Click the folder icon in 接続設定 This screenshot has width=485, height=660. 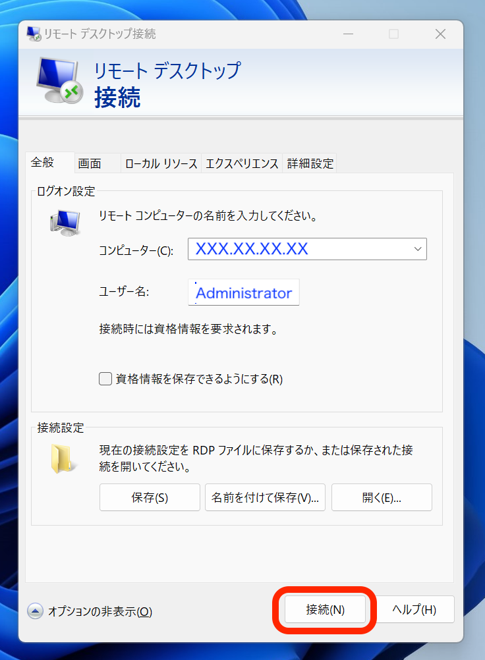(x=63, y=458)
